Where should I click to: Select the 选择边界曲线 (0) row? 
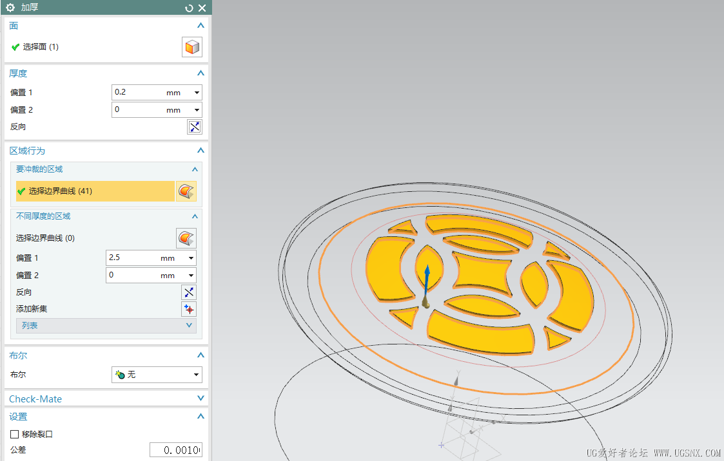95,238
